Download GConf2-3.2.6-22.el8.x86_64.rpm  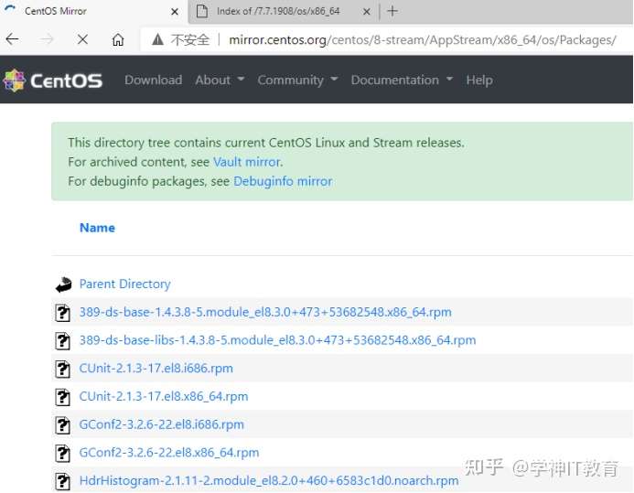pyautogui.click(x=169, y=453)
